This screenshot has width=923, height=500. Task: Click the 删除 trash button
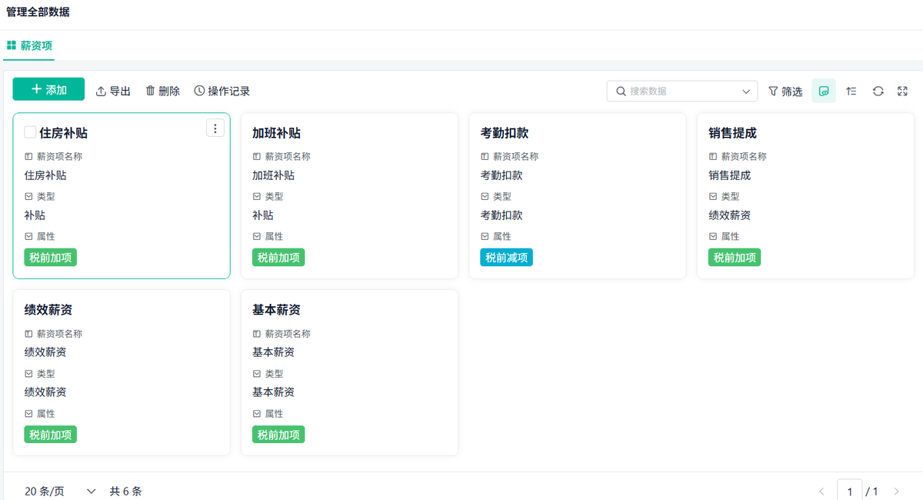(162, 91)
